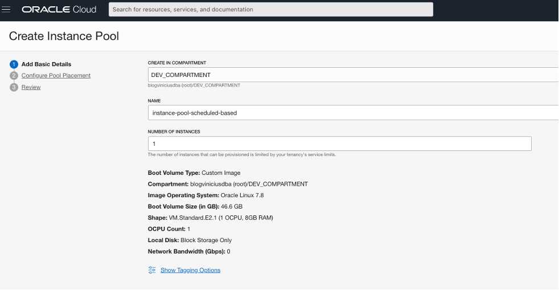Click the Local Disk Block Storage Only line
Image resolution: width=559 pixels, height=290 pixels.
(190, 240)
